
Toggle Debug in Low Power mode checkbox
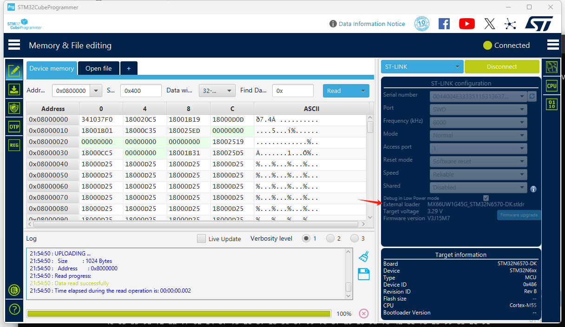click(x=486, y=198)
